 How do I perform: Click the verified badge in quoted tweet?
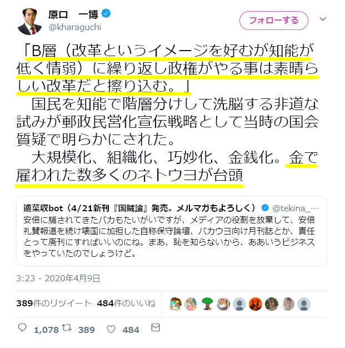pyautogui.click(x=265, y=208)
